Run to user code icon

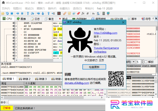tap(53, 13)
